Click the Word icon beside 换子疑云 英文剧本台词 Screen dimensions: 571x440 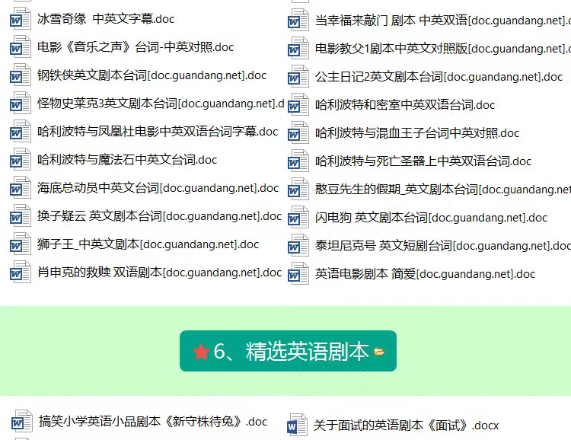21,216
